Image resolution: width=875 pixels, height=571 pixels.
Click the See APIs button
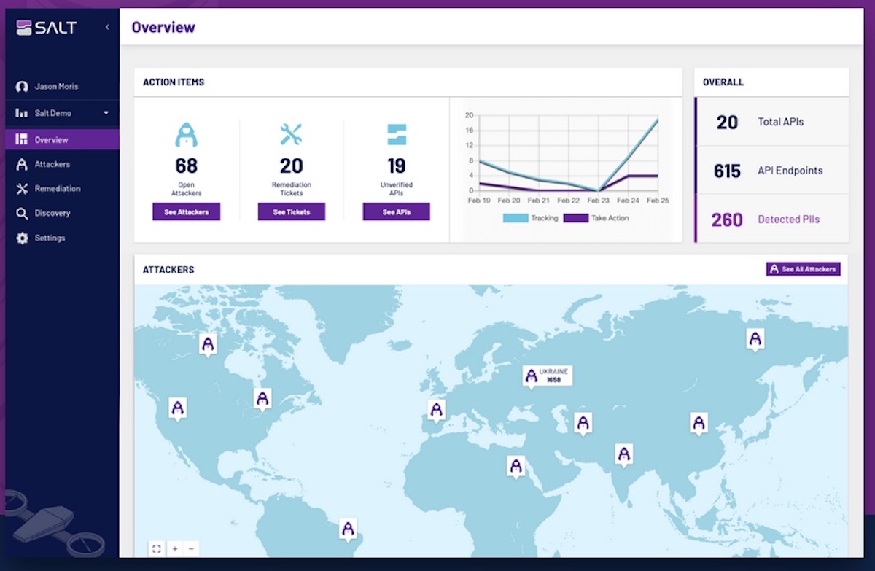tap(397, 211)
